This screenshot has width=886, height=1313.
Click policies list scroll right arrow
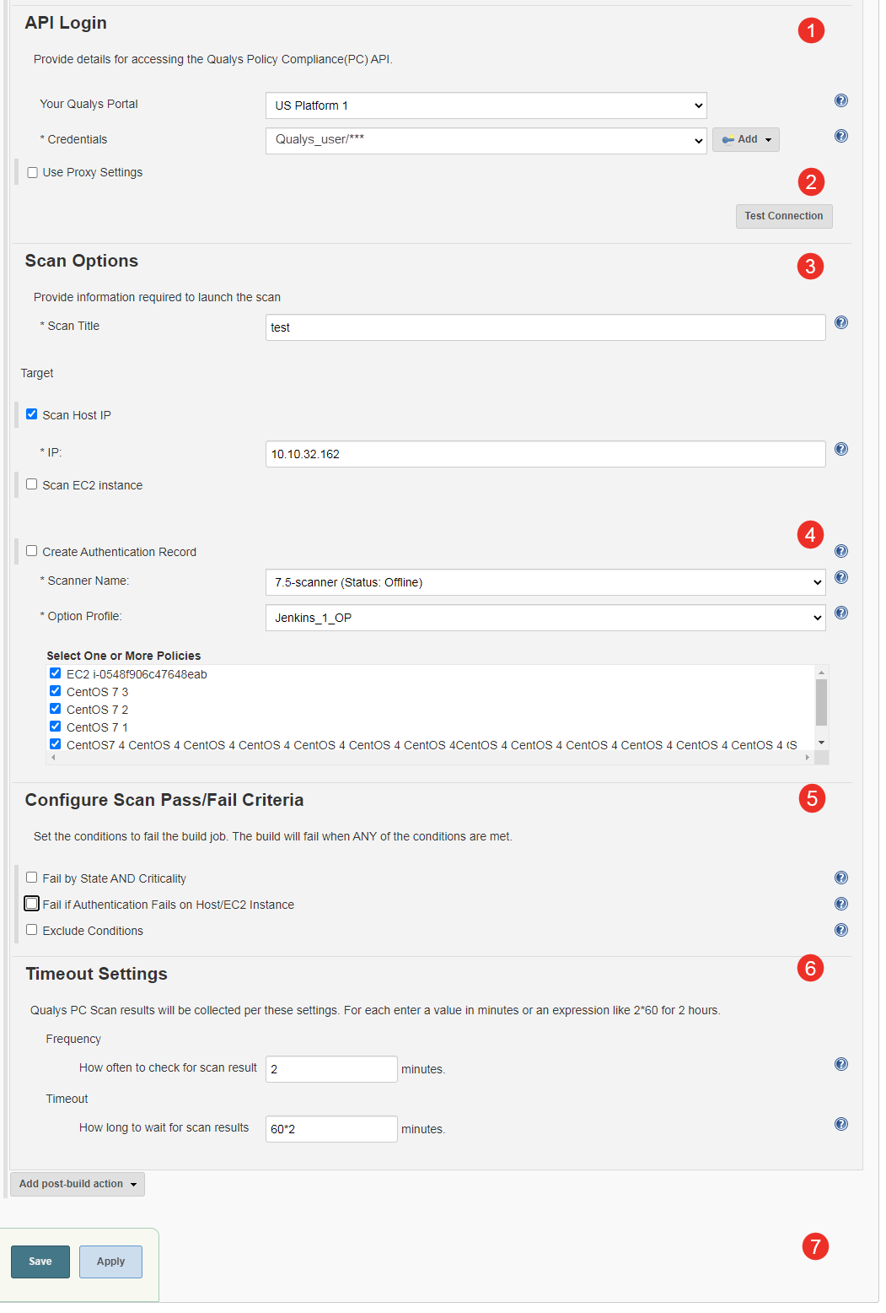pos(808,757)
